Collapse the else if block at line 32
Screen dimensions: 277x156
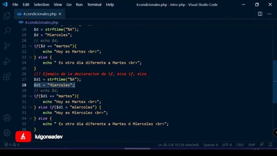31,107
